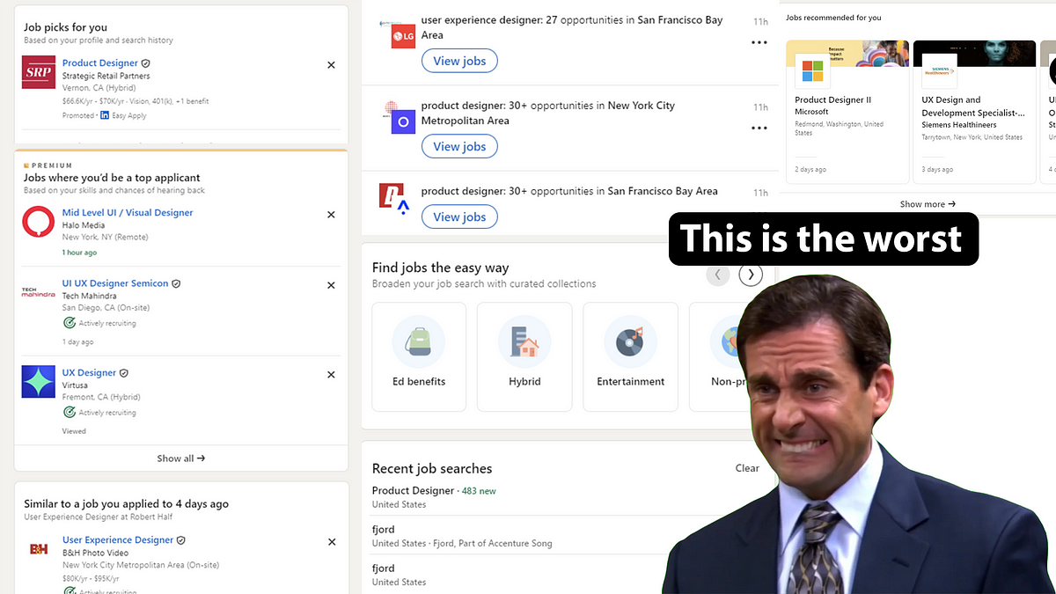Viewport: 1056px width, 594px height.
Task: Clear recent job searches
Action: [x=747, y=468]
